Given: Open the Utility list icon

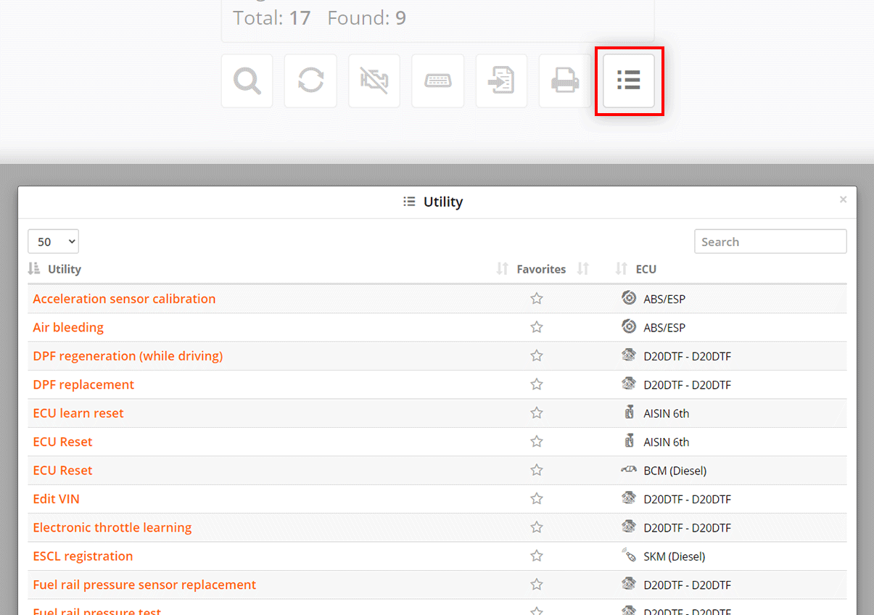Looking at the screenshot, I should (629, 81).
